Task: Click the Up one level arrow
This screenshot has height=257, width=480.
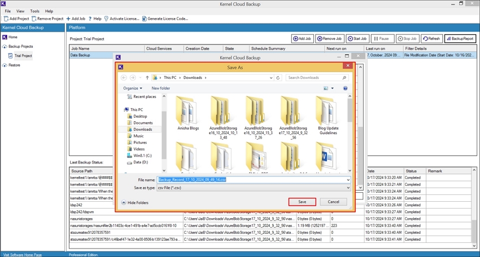Action: [x=147, y=78]
